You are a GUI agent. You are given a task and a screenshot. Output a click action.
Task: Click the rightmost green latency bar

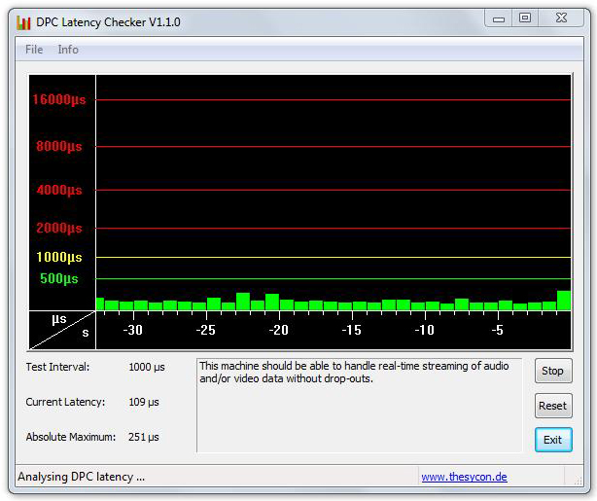(x=564, y=301)
